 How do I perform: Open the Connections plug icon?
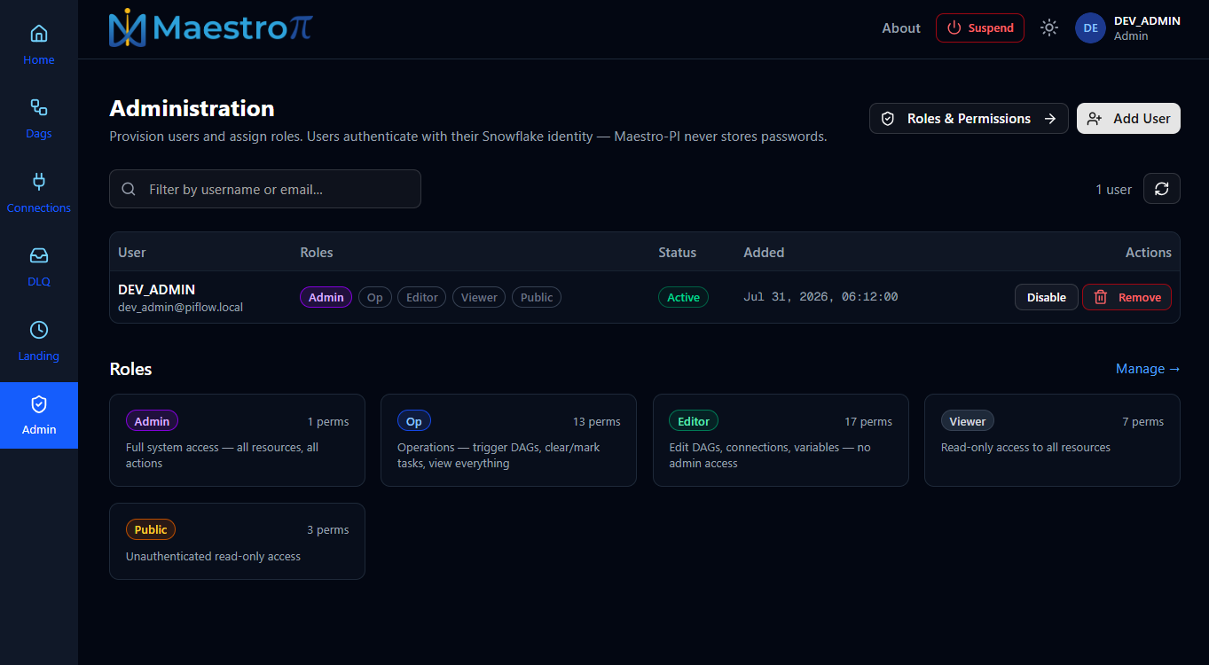tap(39, 182)
